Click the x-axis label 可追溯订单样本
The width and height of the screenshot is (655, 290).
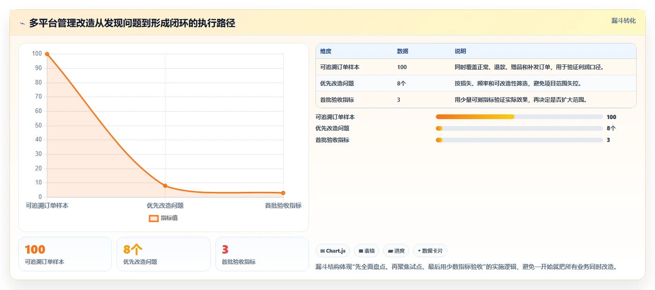(x=47, y=205)
